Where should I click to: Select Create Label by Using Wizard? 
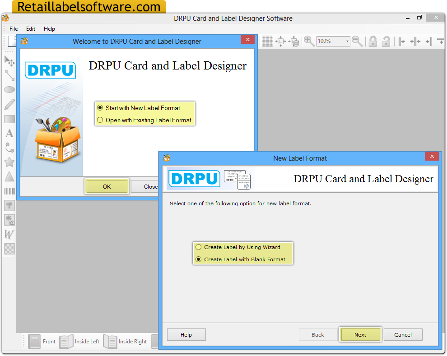(198, 247)
